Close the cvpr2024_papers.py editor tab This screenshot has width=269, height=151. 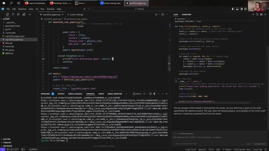point(62,15)
